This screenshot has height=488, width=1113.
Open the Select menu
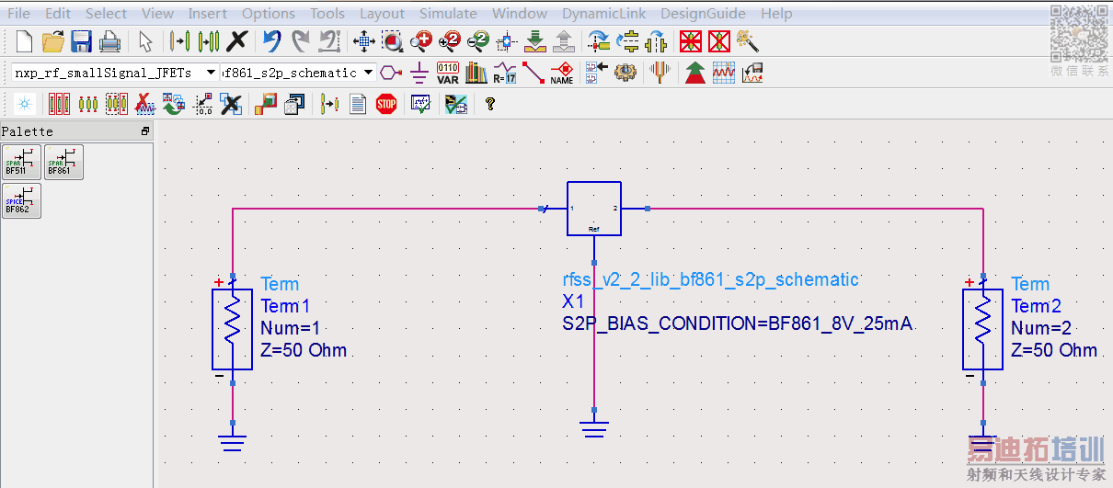point(107,13)
